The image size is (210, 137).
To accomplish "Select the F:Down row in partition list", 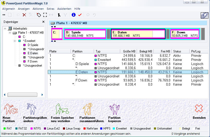I will tap(128, 80).
